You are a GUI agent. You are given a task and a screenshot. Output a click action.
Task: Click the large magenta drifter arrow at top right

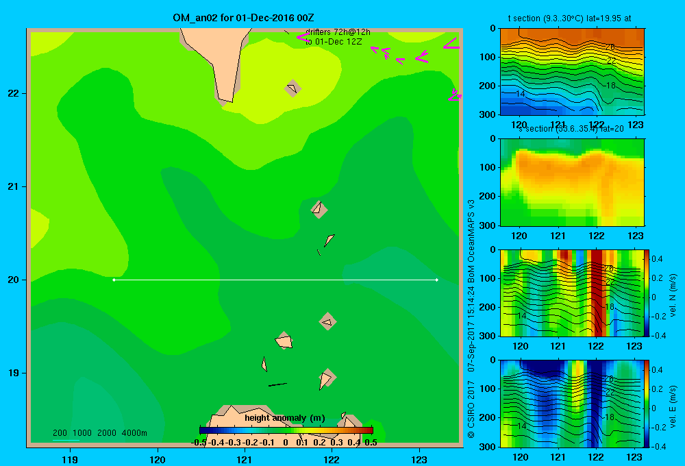[451, 43]
